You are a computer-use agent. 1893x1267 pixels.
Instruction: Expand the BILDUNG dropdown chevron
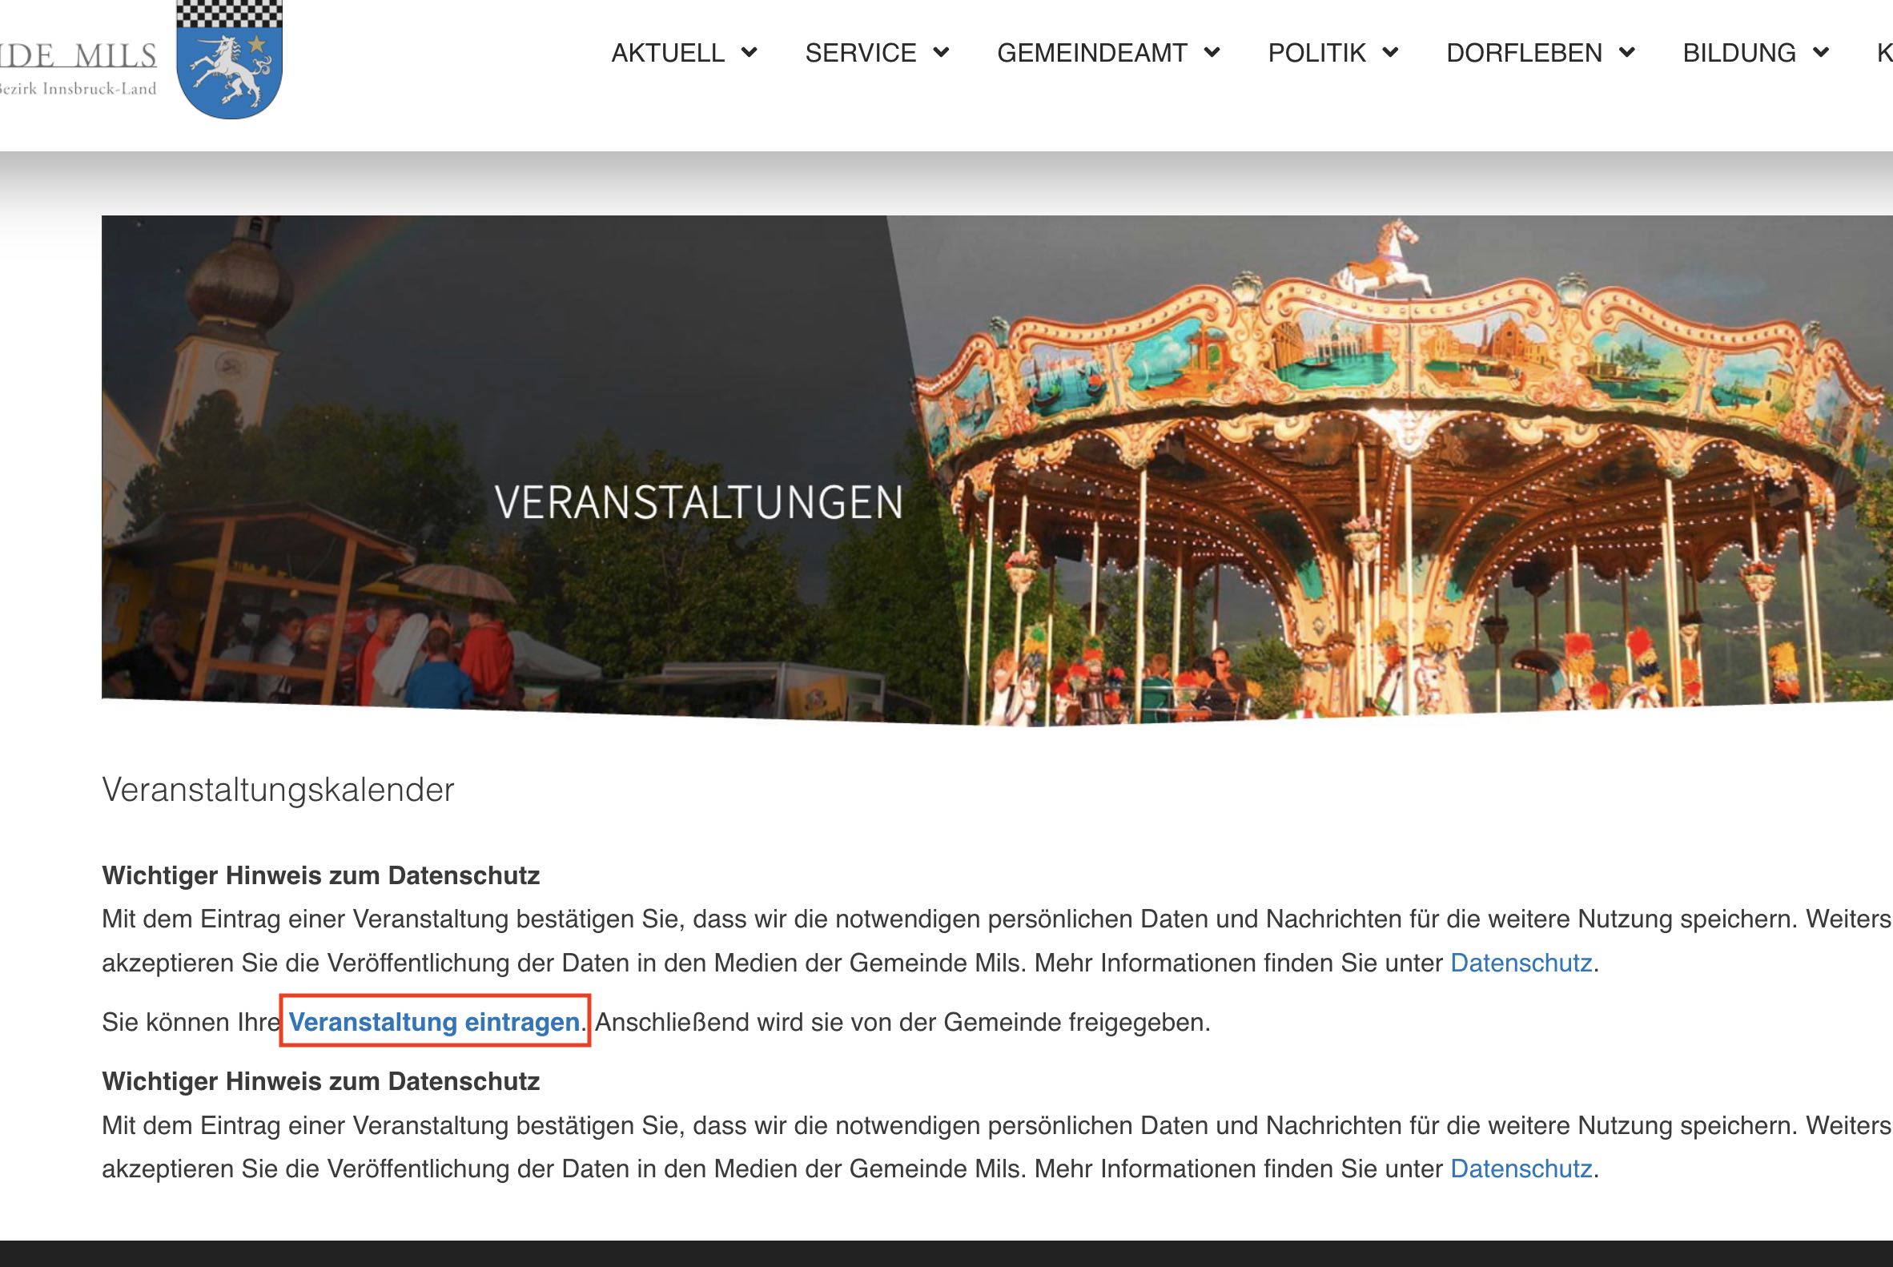pyautogui.click(x=1820, y=53)
